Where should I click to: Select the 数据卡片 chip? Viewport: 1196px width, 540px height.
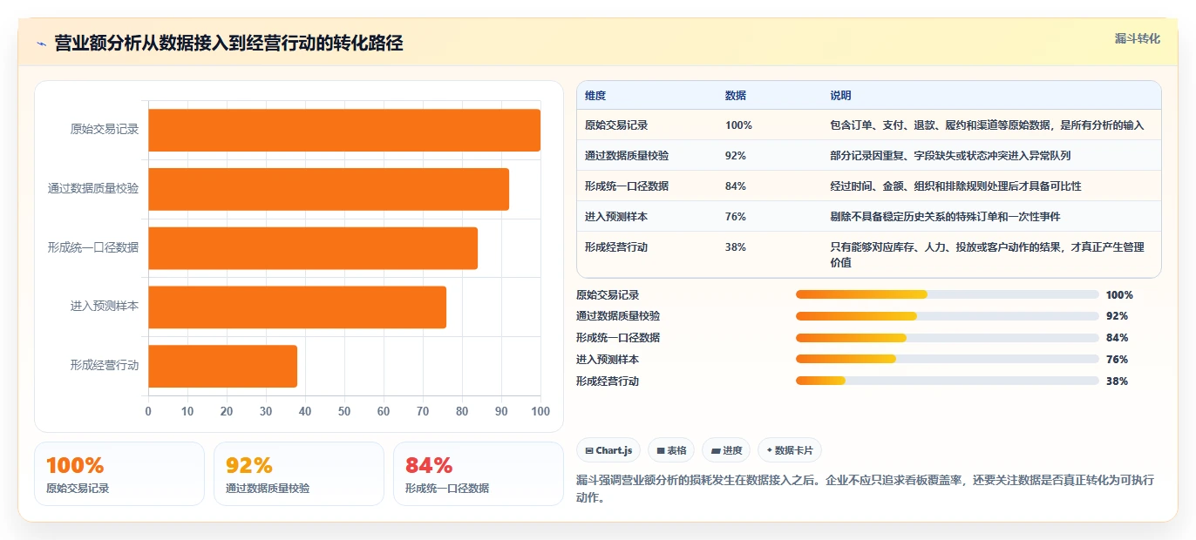pos(790,450)
